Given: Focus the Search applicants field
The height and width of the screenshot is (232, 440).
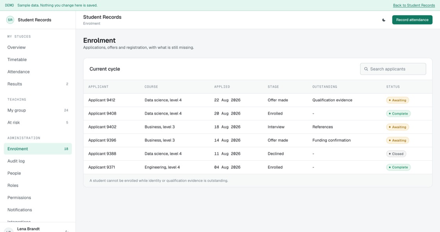Looking at the screenshot, I should 393,69.
